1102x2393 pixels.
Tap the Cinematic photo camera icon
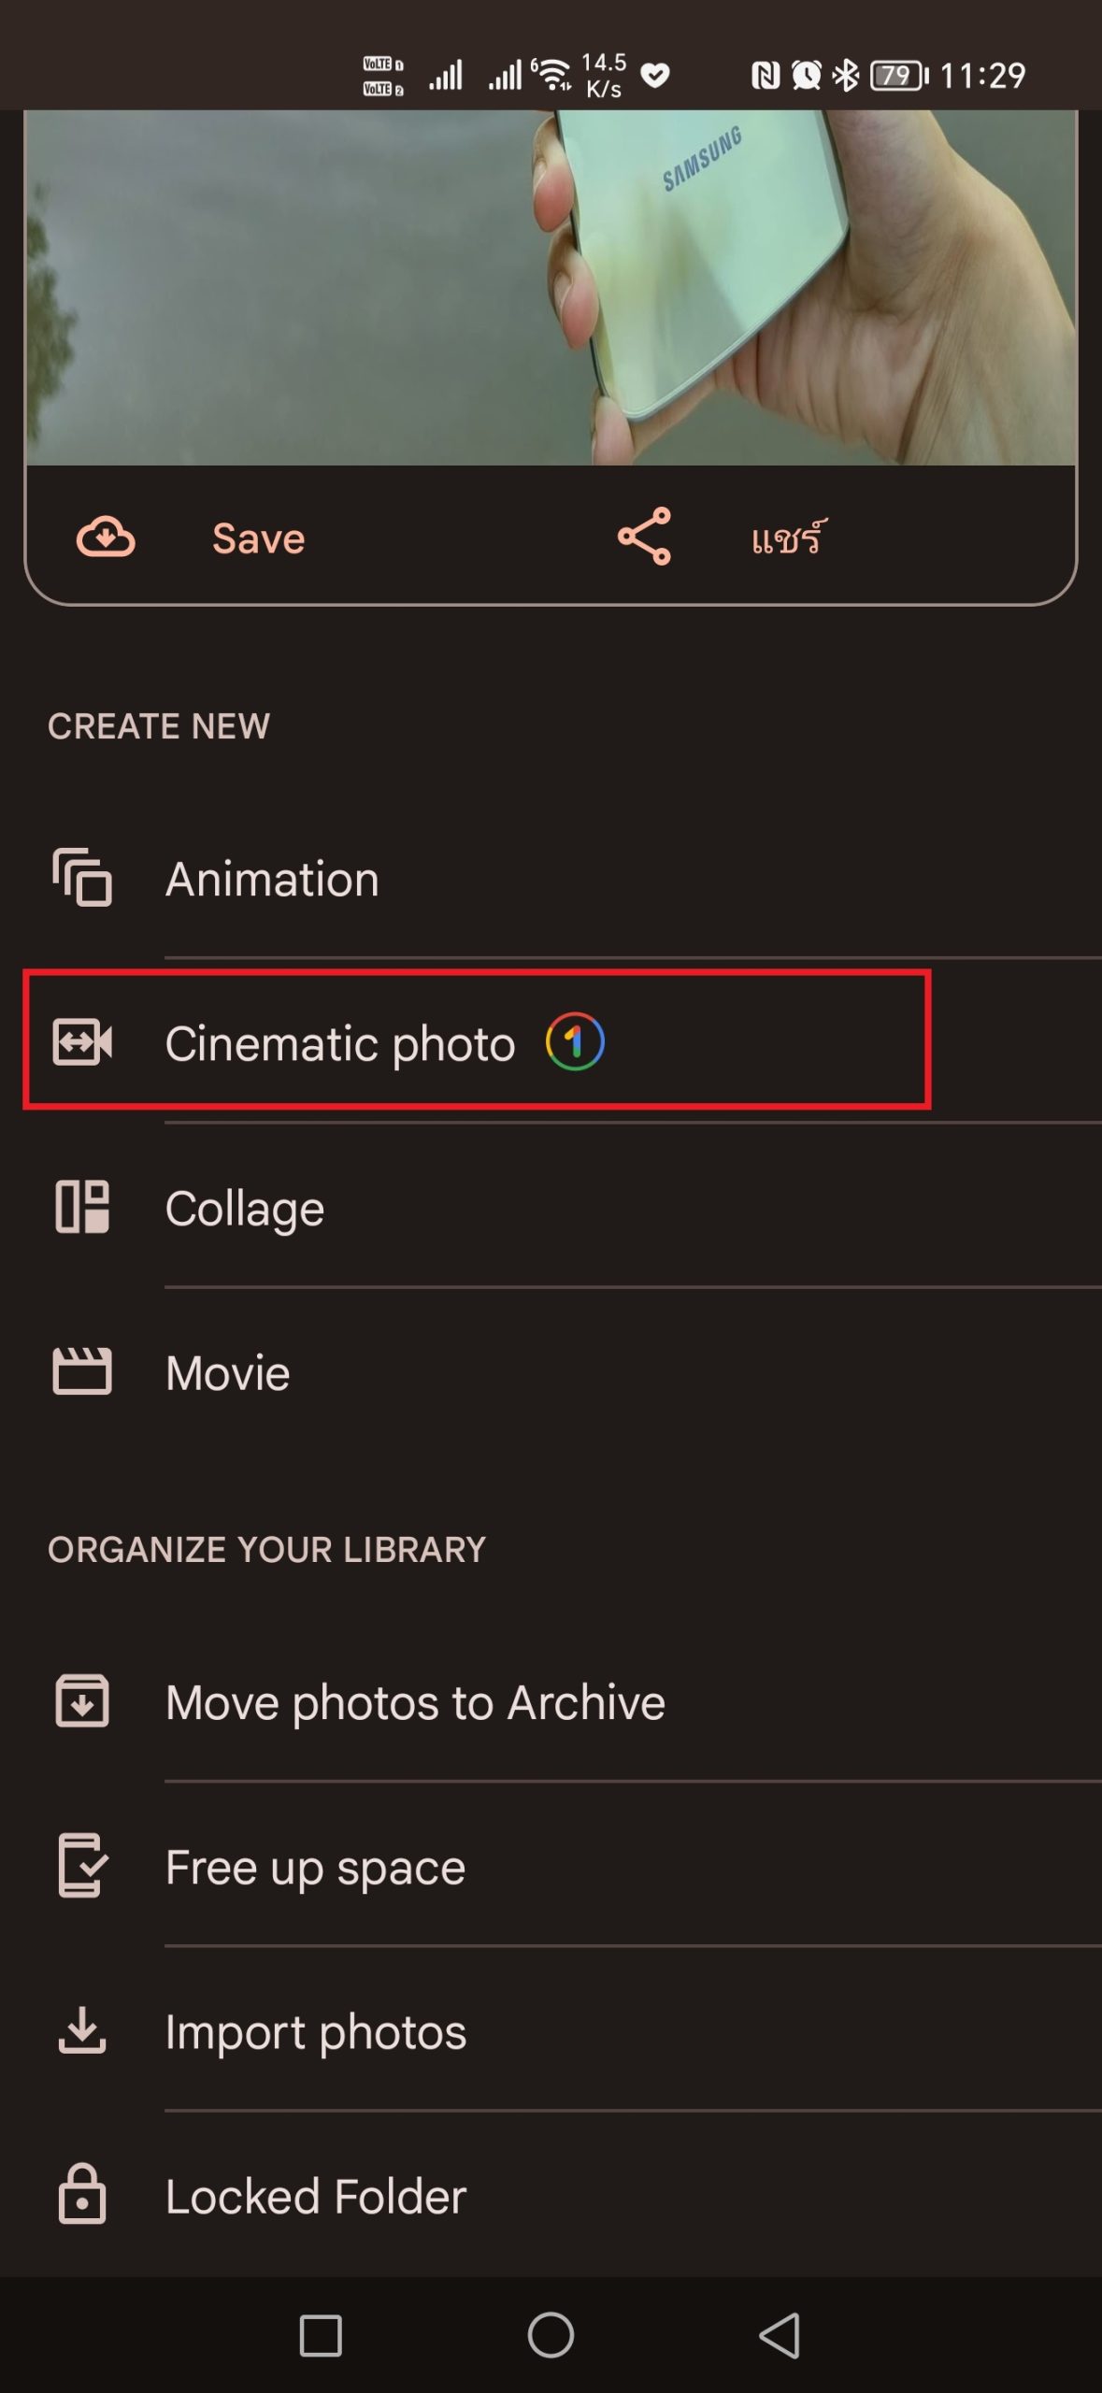[82, 1042]
